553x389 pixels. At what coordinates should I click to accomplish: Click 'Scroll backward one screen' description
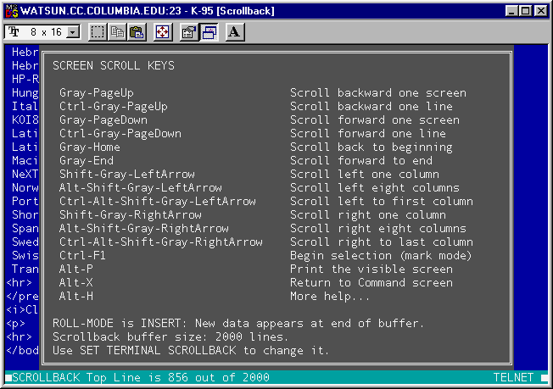pyautogui.click(x=378, y=93)
